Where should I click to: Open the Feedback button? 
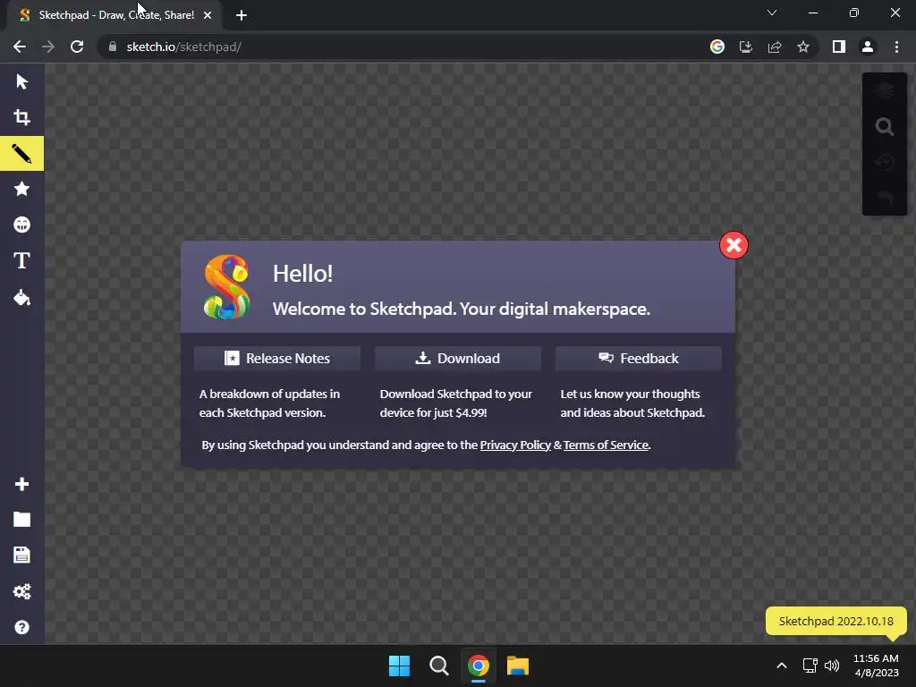tap(639, 358)
